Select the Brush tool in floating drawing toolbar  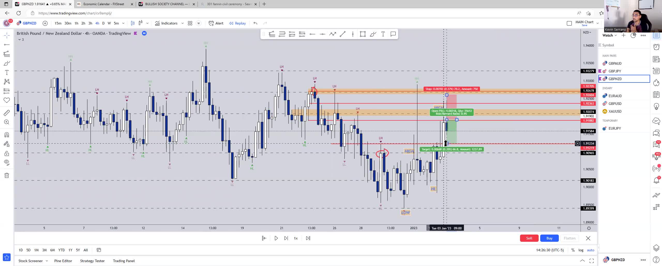click(x=373, y=34)
